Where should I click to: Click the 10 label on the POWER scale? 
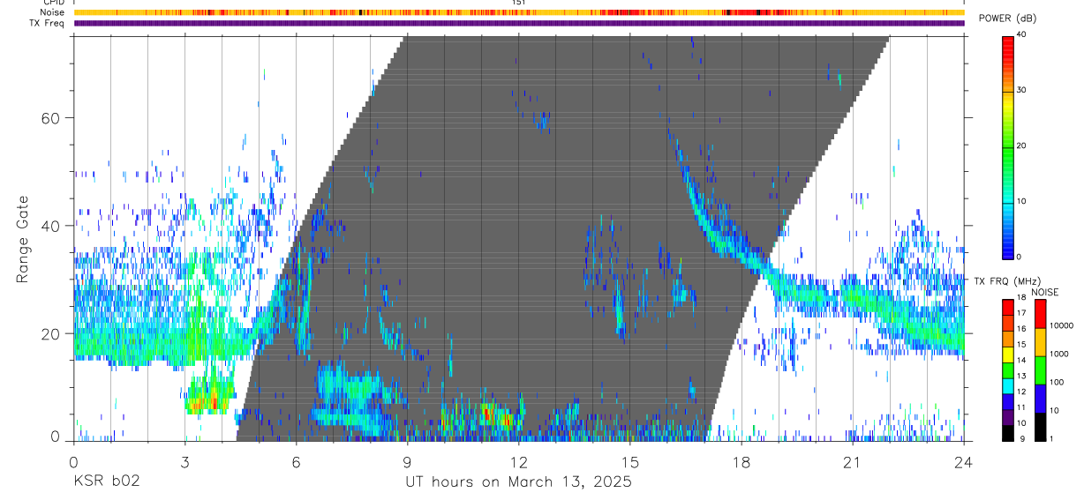coord(1022,202)
